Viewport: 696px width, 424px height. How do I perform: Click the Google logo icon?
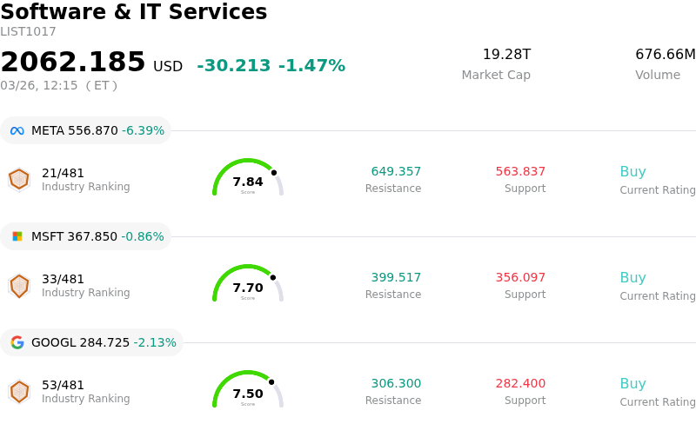(17, 342)
